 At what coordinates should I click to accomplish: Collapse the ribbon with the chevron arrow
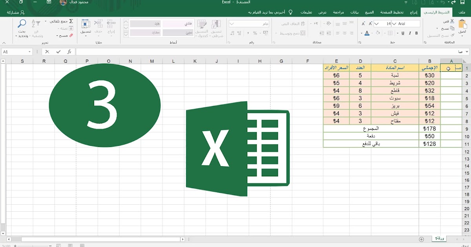(x=4, y=43)
